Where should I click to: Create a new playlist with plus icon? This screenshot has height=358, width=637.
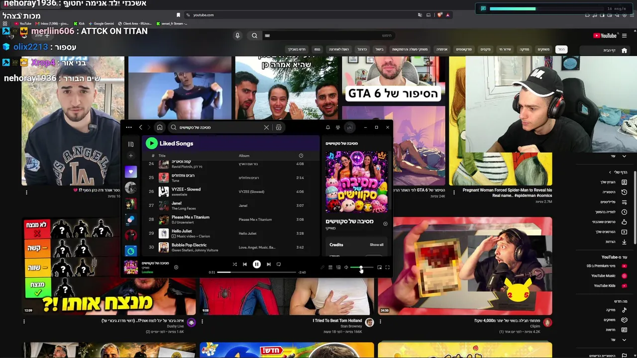coord(131,156)
